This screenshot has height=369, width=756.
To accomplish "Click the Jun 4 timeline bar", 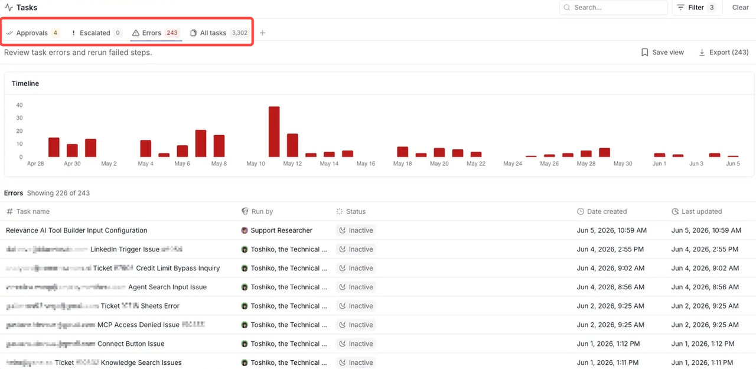I will point(715,155).
